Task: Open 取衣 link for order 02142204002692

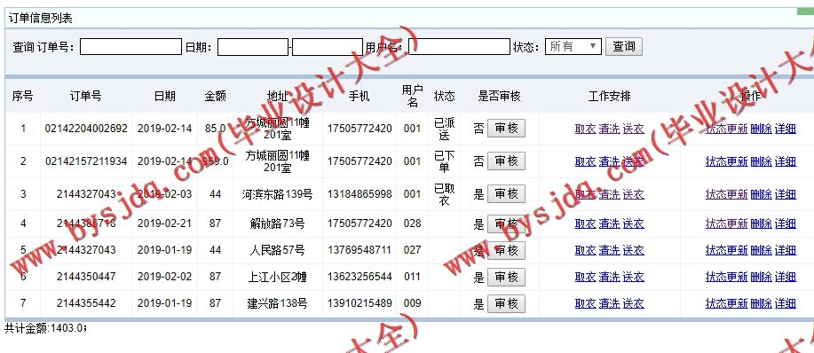Action: coord(585,129)
